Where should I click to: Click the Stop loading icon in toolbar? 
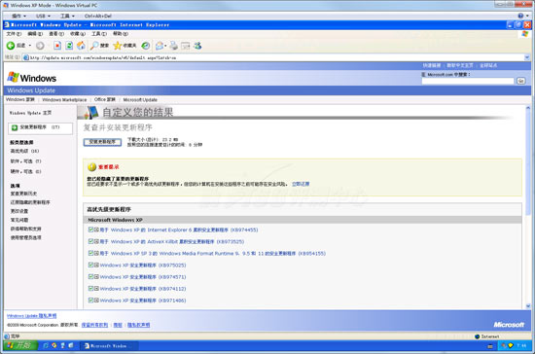pos(57,46)
